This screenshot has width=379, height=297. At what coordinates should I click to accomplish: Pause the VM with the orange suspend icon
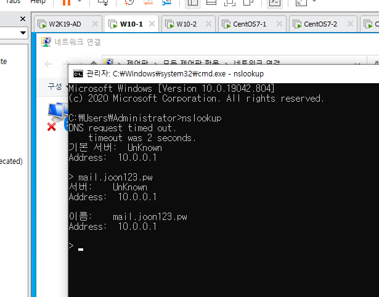[x=67, y=2]
